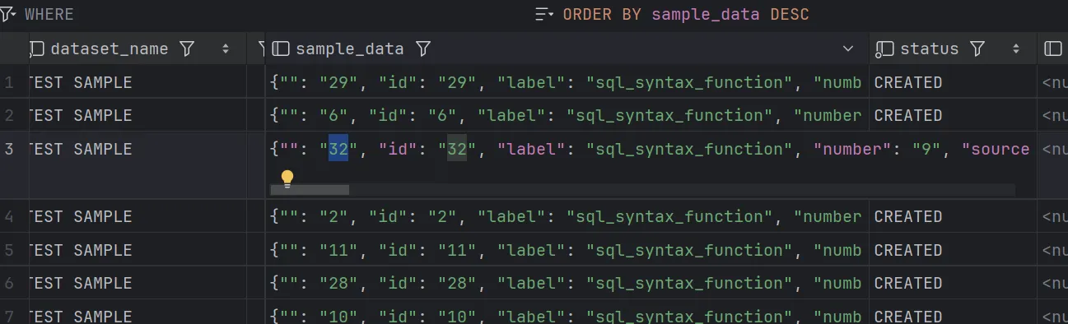
Task: Open the sample_data column filter
Action: [423, 49]
